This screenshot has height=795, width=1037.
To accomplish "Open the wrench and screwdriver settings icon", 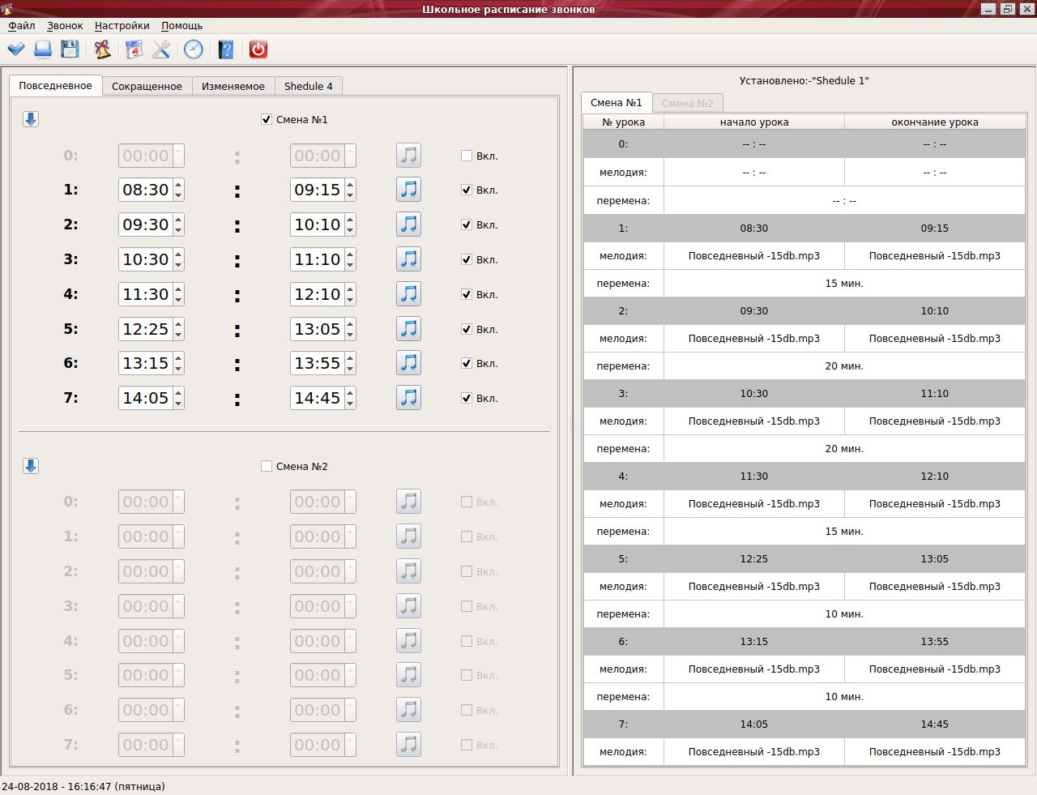I will [161, 49].
